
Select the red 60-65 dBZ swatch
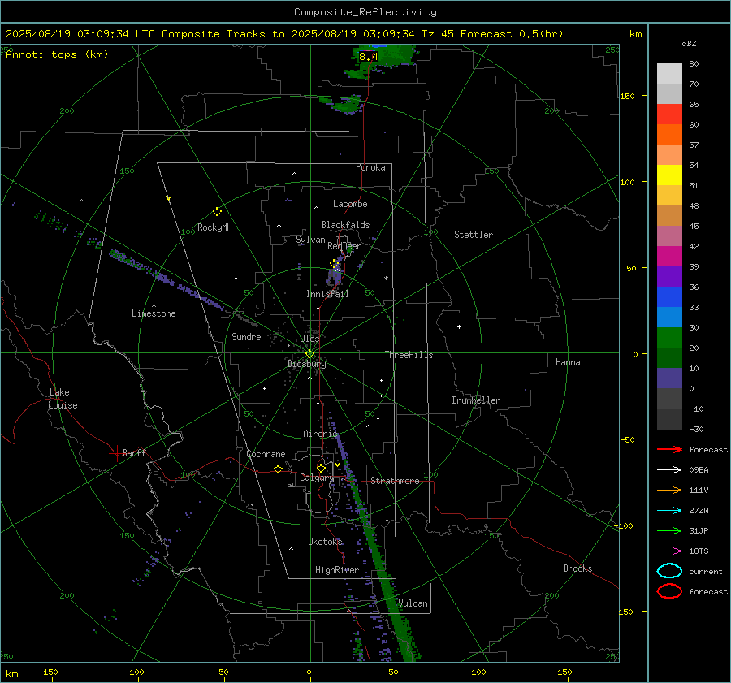(x=669, y=115)
